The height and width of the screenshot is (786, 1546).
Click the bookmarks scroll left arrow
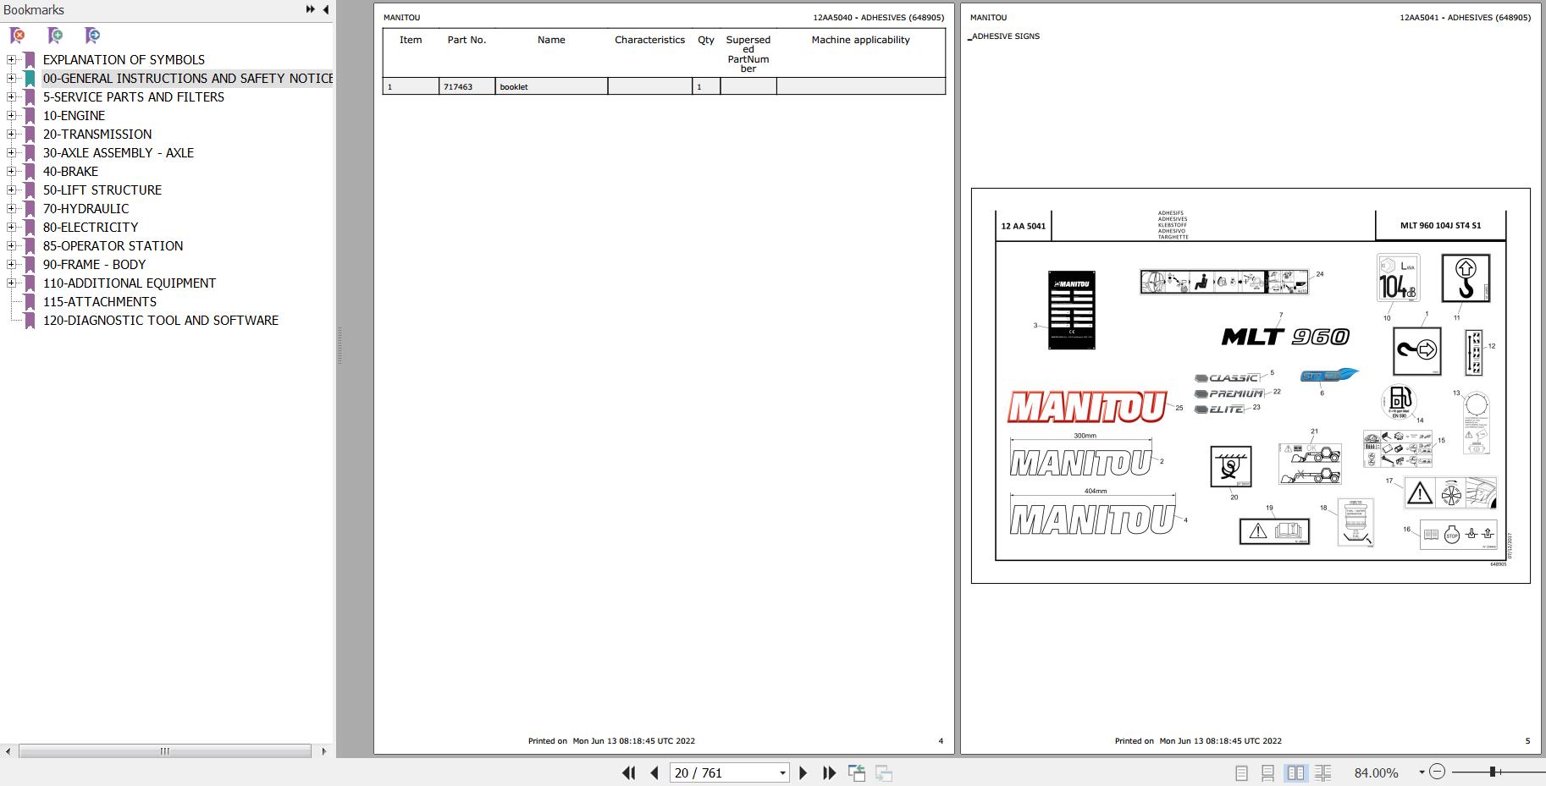[x=8, y=750]
